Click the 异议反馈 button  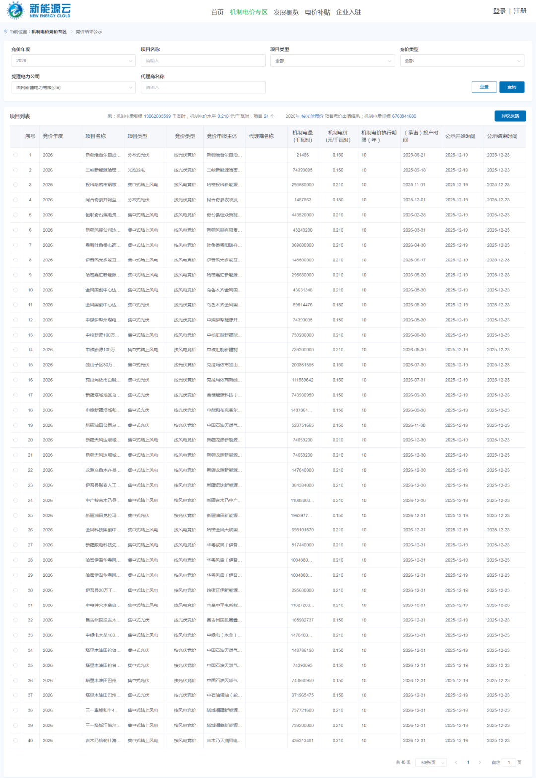510,116
